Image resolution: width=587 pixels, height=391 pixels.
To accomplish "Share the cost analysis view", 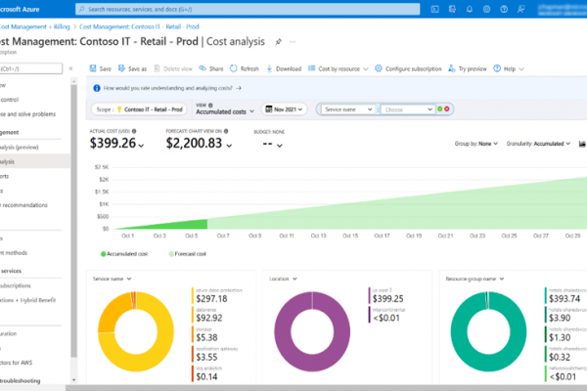I will [x=211, y=68].
